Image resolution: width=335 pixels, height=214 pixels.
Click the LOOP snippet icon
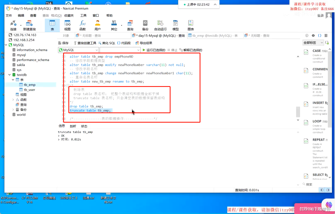[x=306, y=123]
